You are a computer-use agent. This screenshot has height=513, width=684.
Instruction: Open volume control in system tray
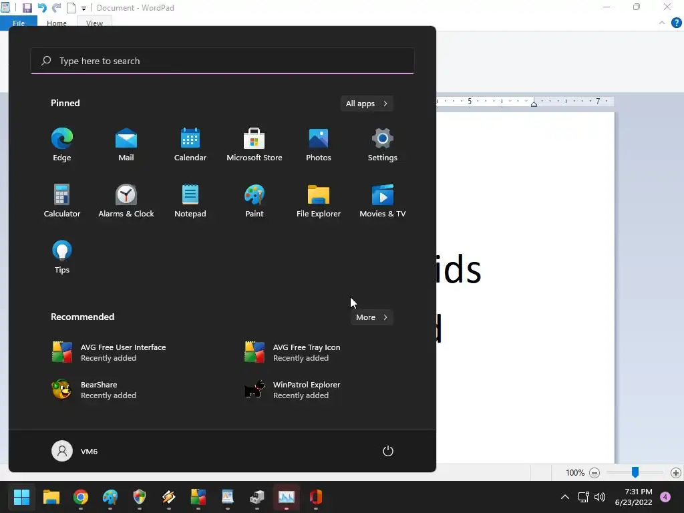600,497
